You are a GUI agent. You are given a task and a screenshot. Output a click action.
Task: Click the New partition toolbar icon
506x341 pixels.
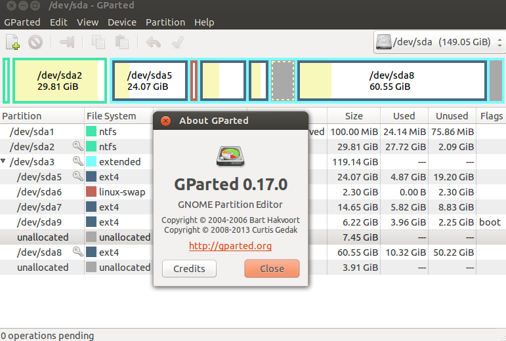(x=13, y=42)
